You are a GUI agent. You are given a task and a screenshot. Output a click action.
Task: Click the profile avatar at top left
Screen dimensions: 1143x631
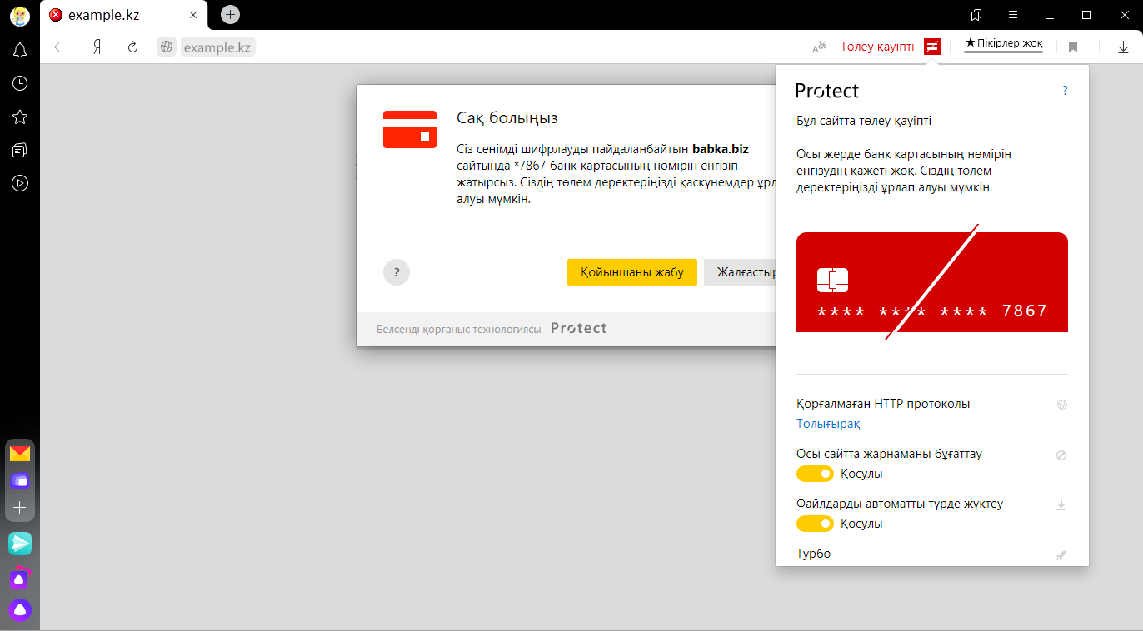pyautogui.click(x=20, y=15)
